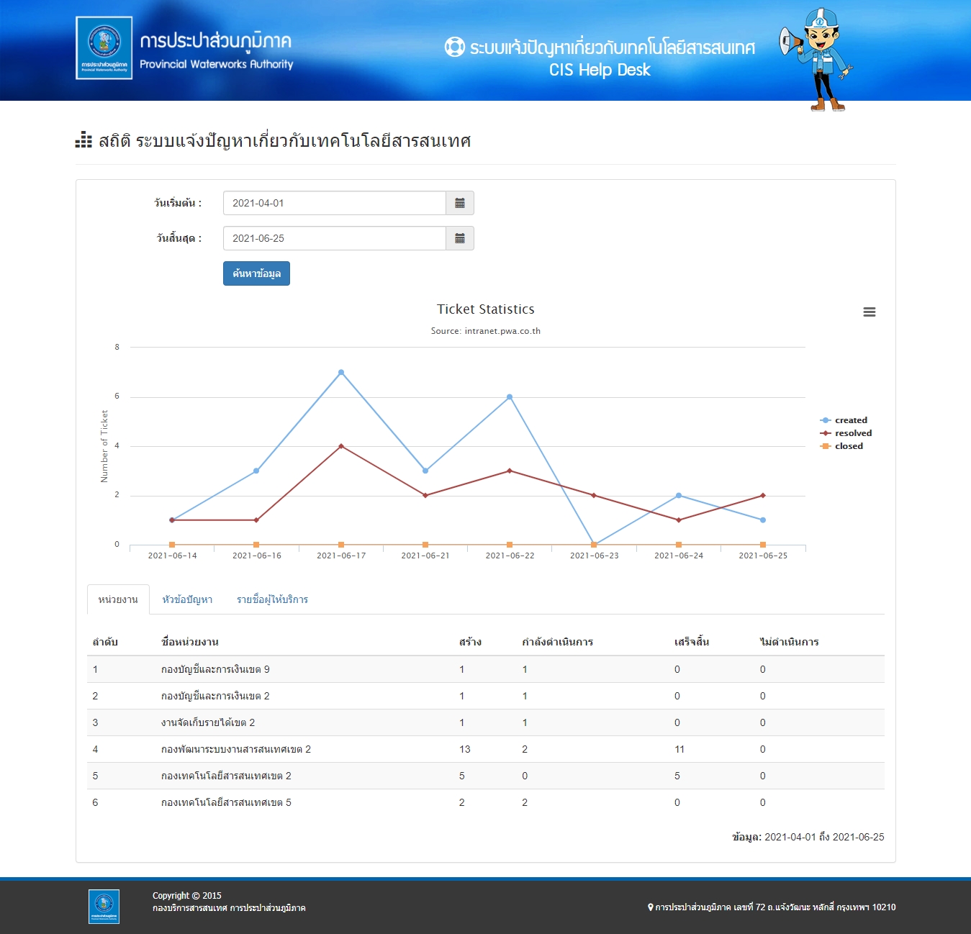Click the blue search data button
This screenshot has width=971, height=934.
click(x=256, y=273)
